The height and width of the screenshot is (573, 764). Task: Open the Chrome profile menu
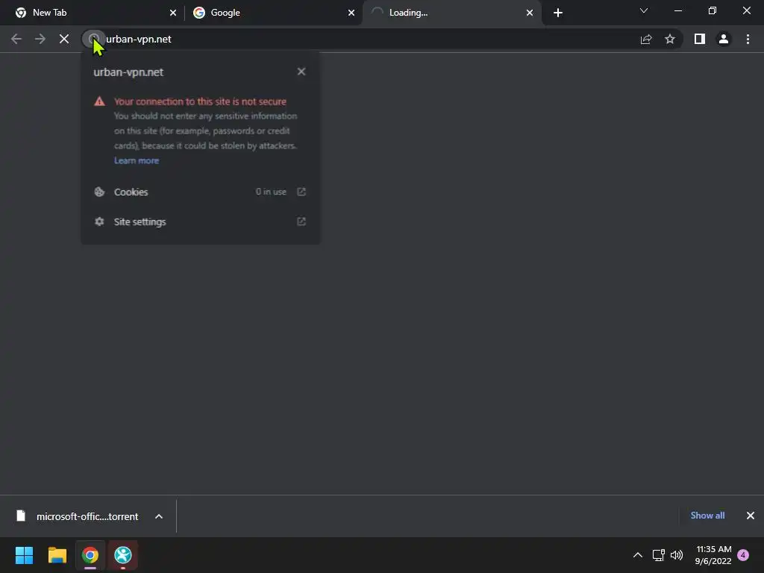tap(724, 39)
